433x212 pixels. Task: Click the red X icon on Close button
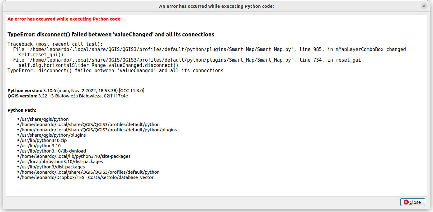(x=406, y=202)
